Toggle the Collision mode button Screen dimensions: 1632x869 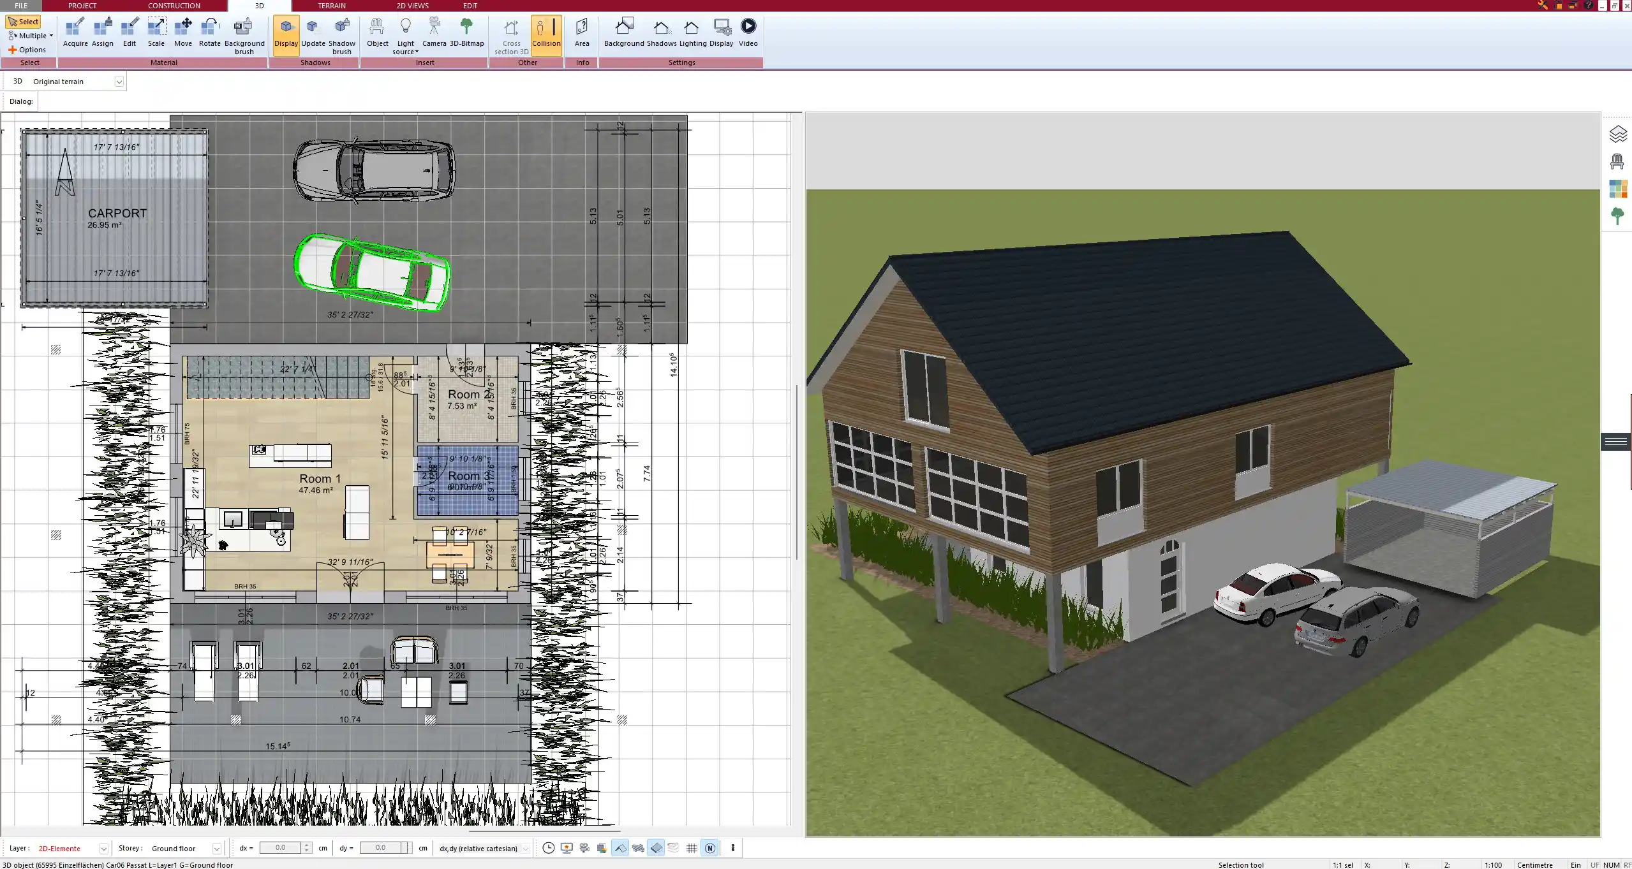tap(546, 33)
